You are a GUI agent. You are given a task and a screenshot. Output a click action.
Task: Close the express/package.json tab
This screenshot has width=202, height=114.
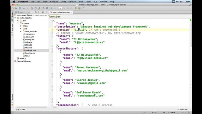coord(71,12)
